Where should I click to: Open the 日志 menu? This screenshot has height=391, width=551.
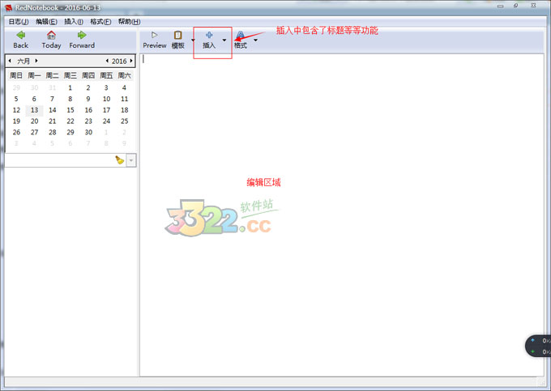(x=19, y=21)
